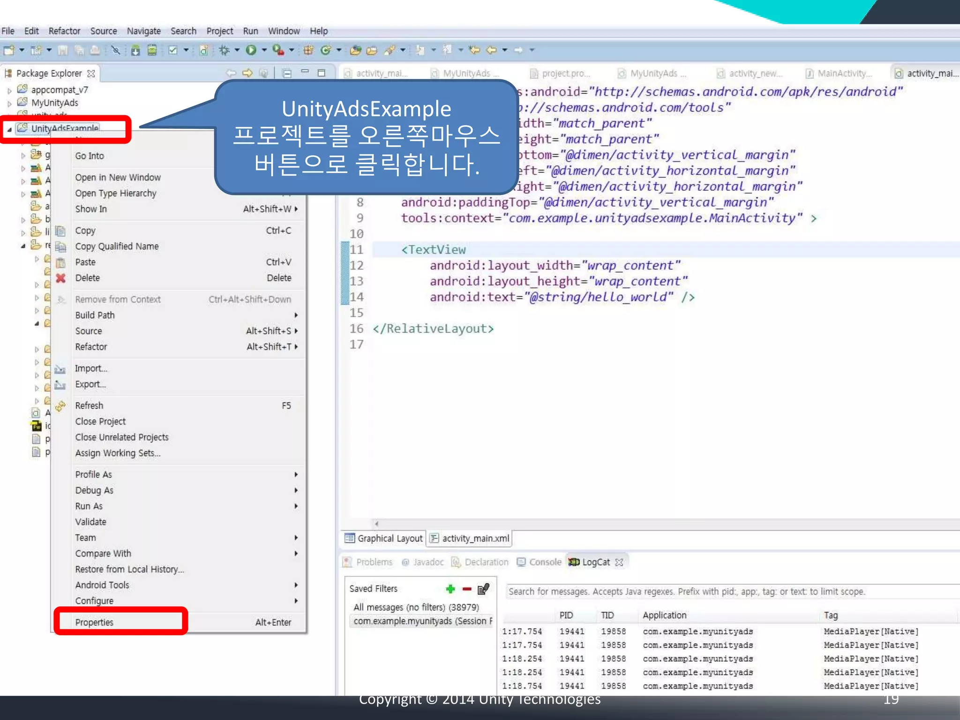Click Forward arrow in Package Explorer toolbar

coord(247,73)
